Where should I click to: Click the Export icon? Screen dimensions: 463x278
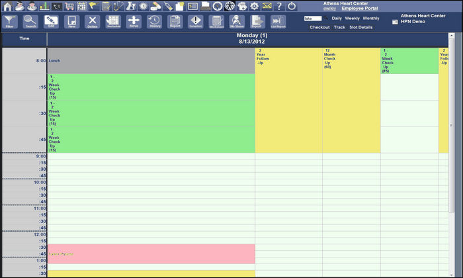pos(257,22)
